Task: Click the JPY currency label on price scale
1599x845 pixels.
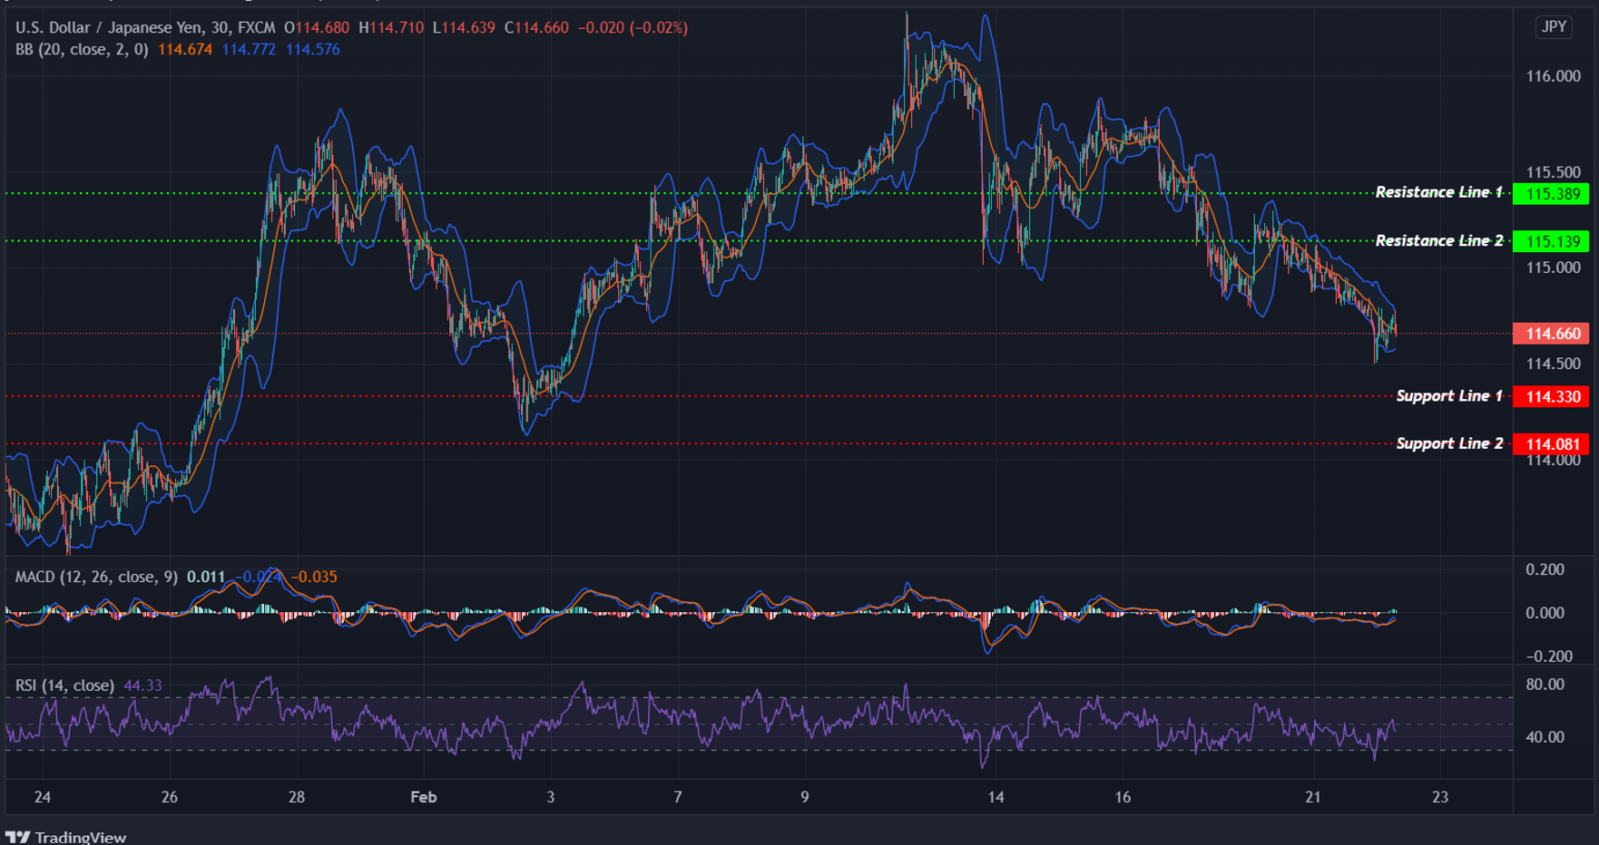Action: click(1554, 27)
